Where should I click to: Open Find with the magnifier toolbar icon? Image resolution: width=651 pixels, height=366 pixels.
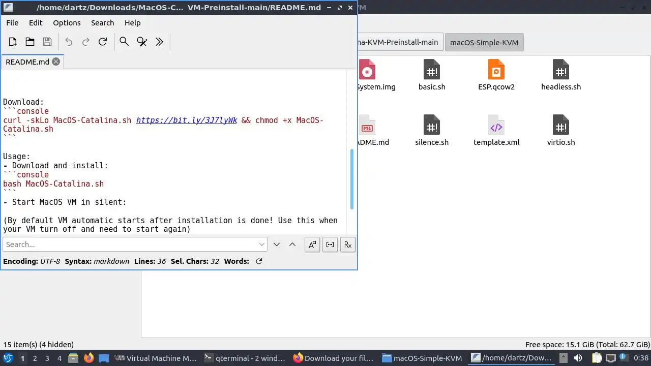[124, 42]
